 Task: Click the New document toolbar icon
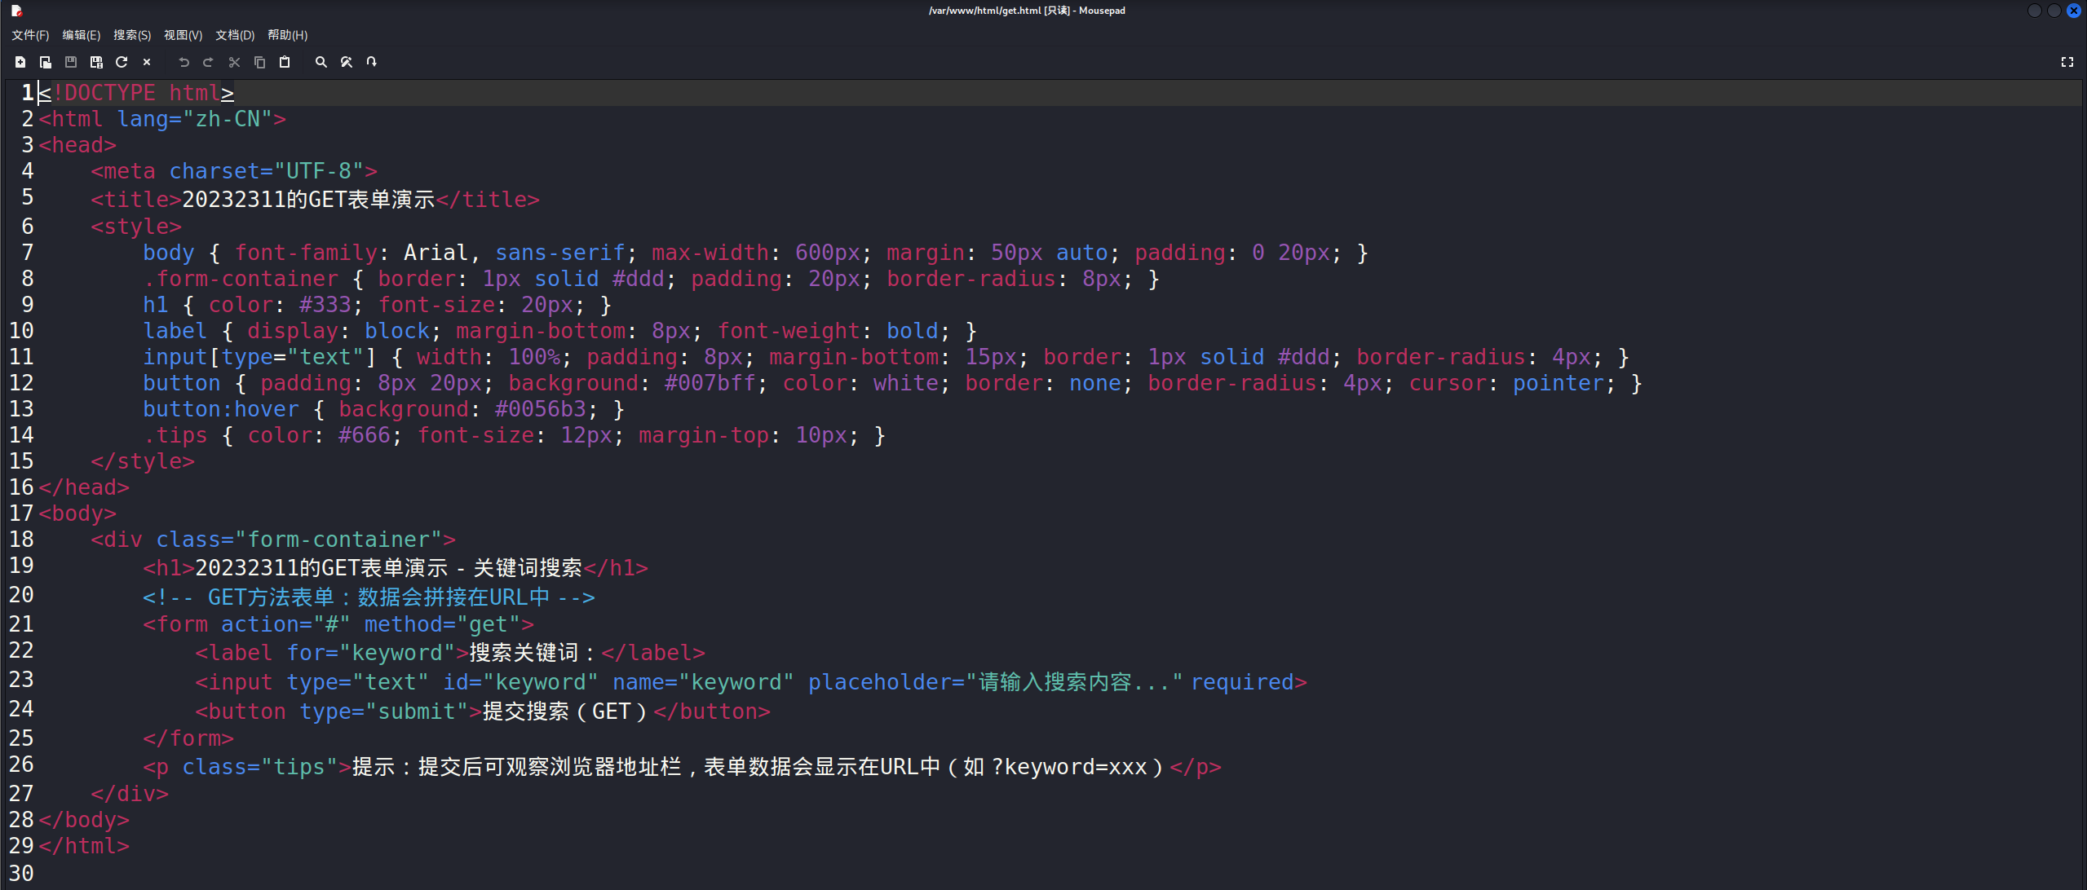point(20,62)
